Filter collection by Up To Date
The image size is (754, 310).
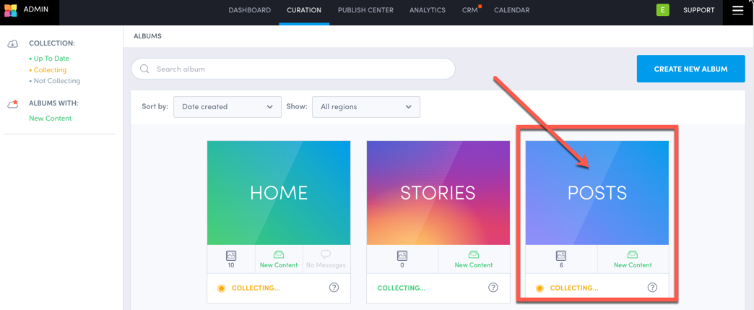[x=51, y=59]
